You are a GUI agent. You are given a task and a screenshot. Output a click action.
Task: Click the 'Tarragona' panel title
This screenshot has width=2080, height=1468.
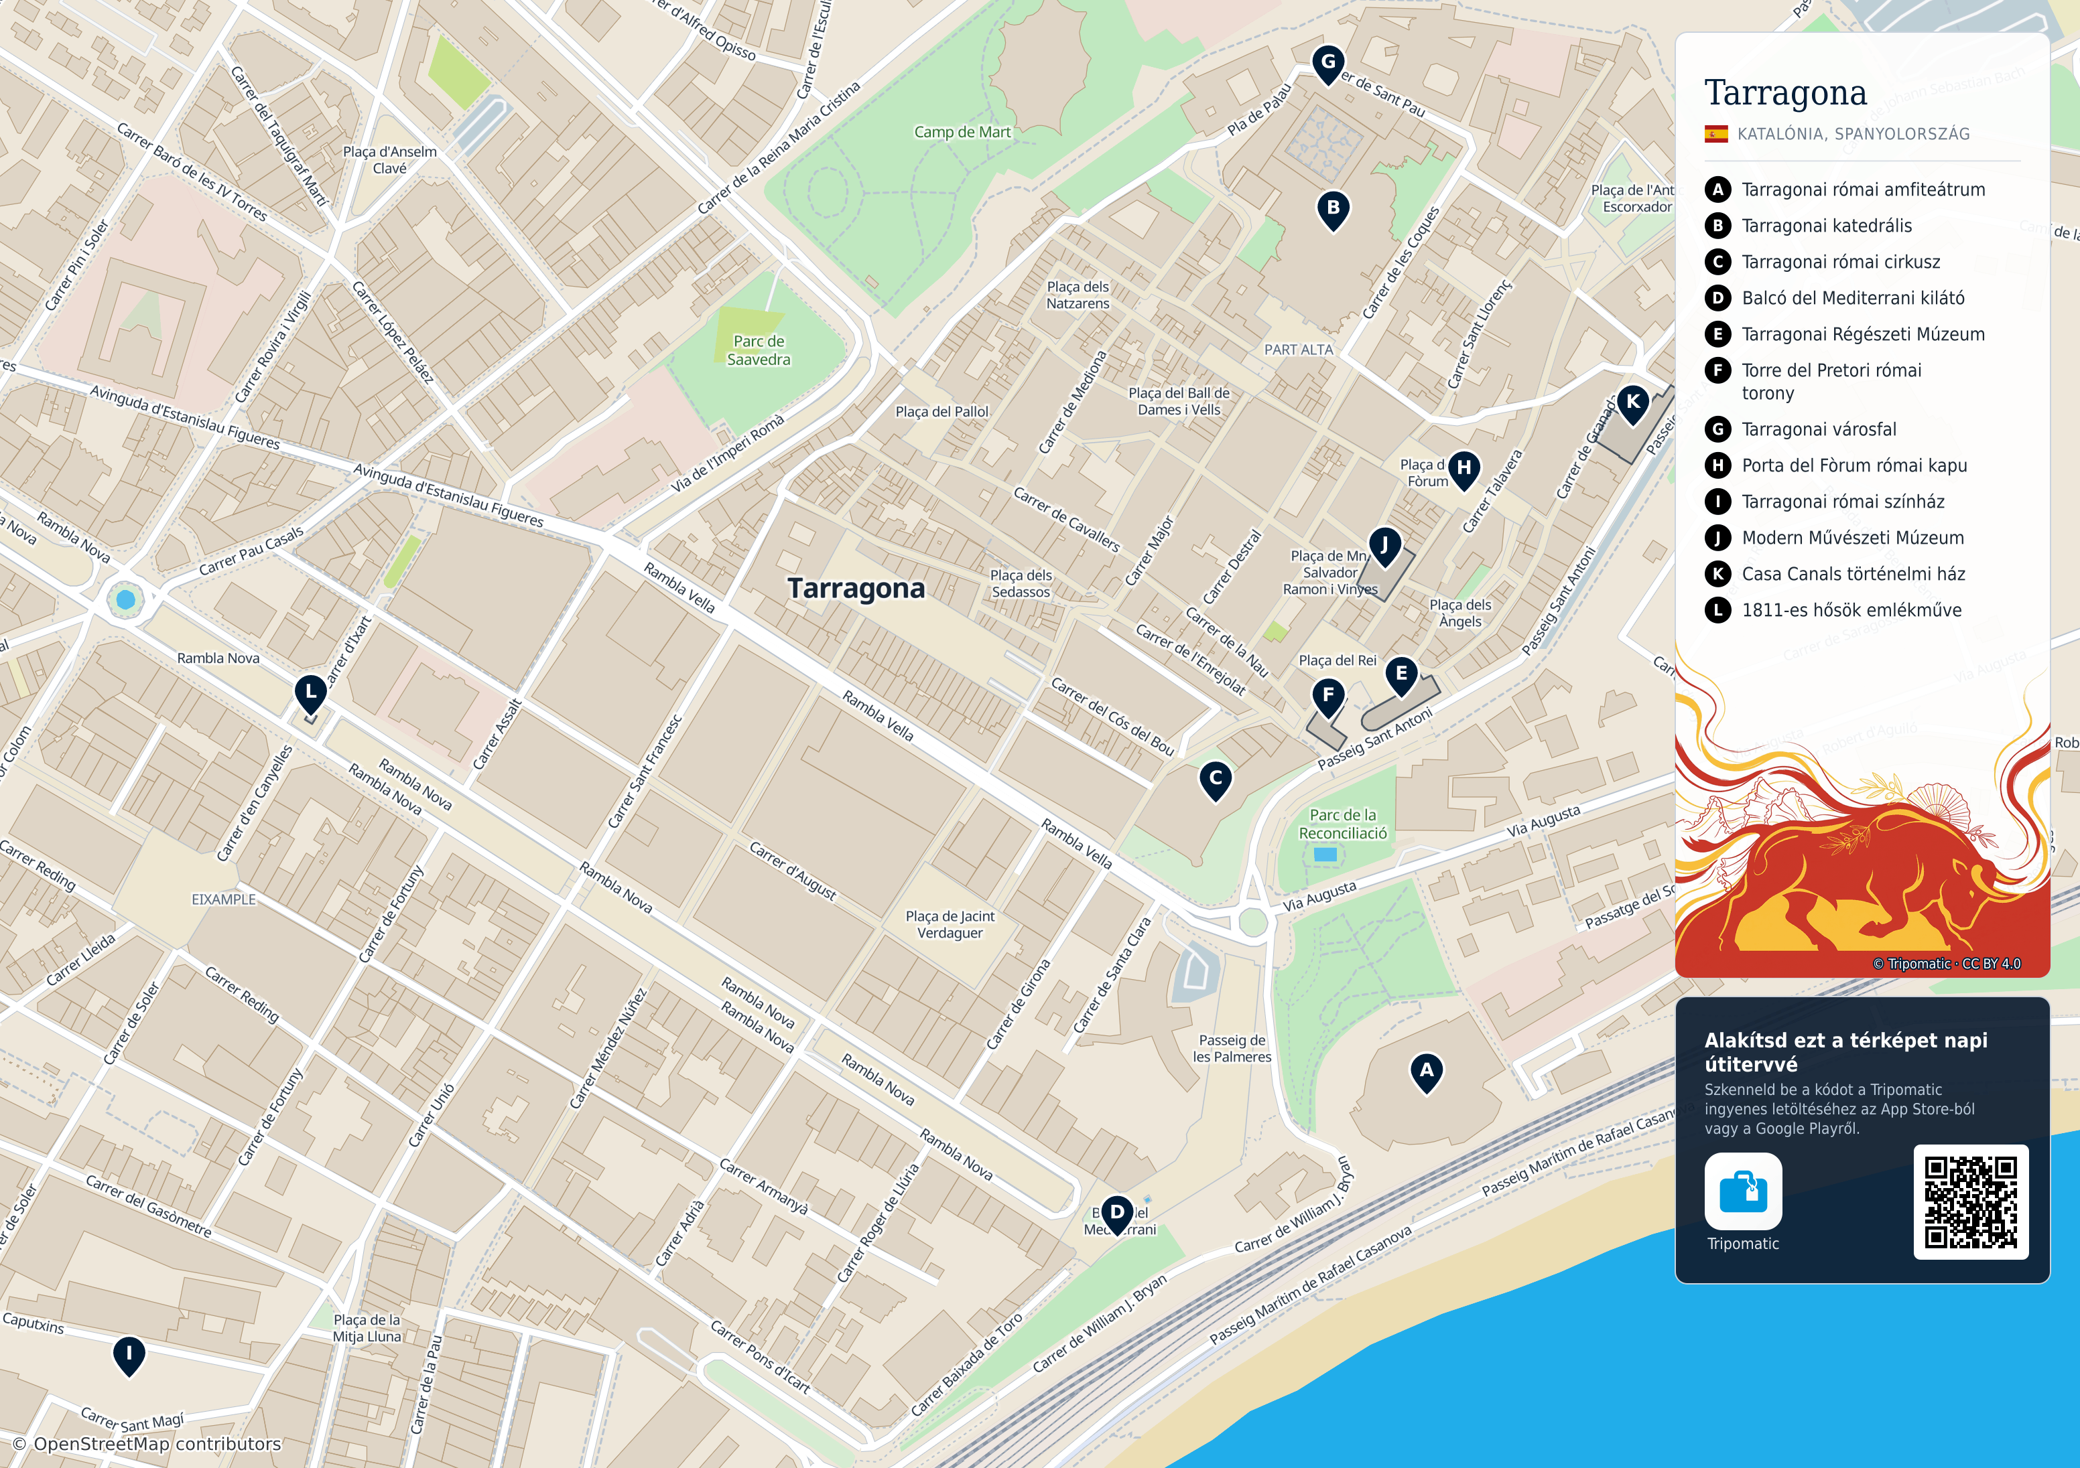pos(1784,92)
